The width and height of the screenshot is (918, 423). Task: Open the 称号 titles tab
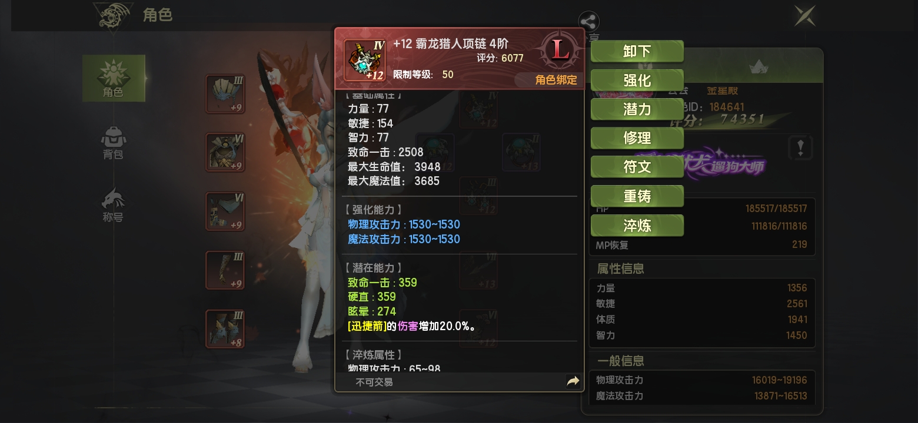[x=113, y=205]
